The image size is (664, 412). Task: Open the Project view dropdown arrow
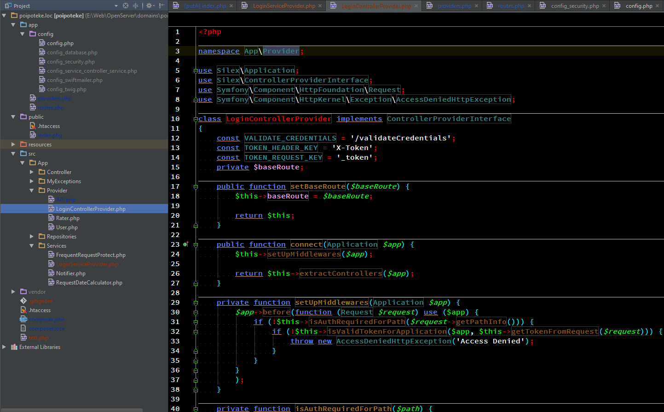(116, 6)
